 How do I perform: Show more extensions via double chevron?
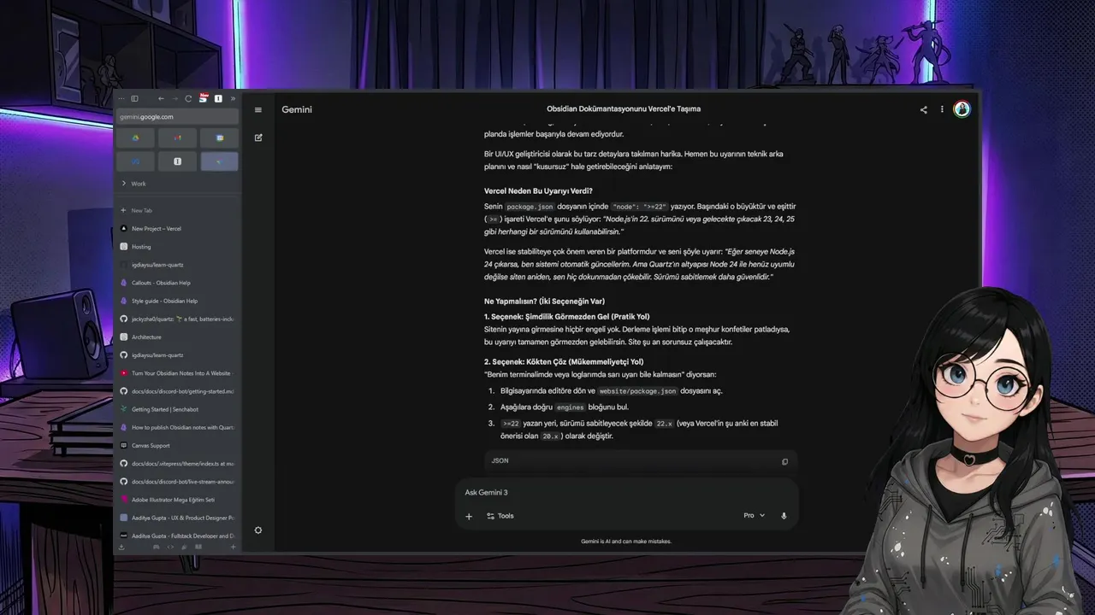(x=233, y=98)
